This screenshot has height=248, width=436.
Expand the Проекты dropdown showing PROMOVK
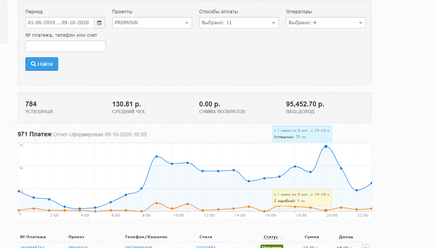[x=152, y=23]
